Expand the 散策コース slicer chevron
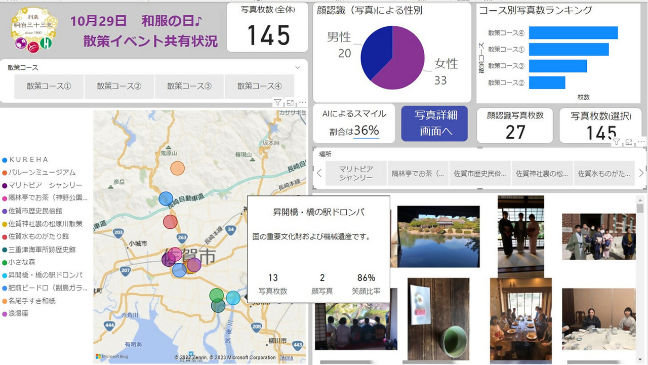The width and height of the screenshot is (648, 365). pos(298,67)
